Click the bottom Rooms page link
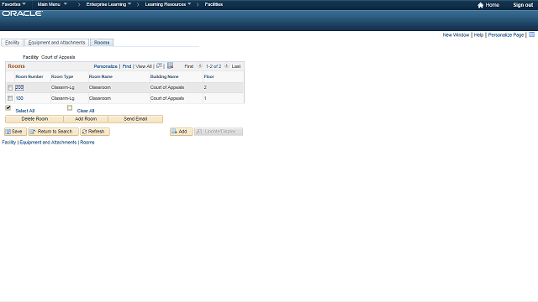The image size is (538, 302). point(87,143)
